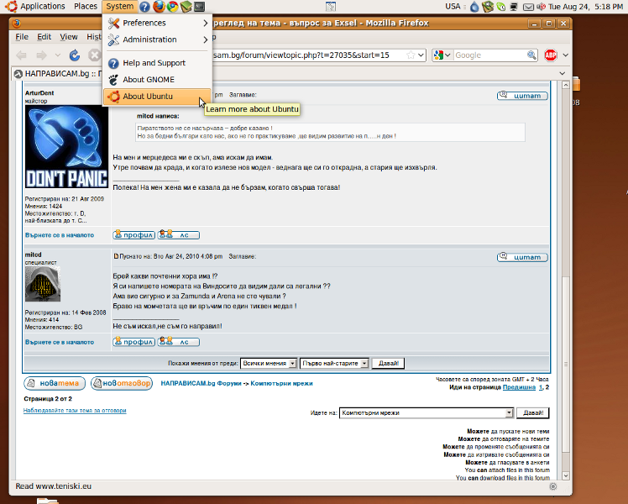Click ArturDent's DON'T PANIC avatar
This screenshot has width=628, height=504.
[66, 147]
